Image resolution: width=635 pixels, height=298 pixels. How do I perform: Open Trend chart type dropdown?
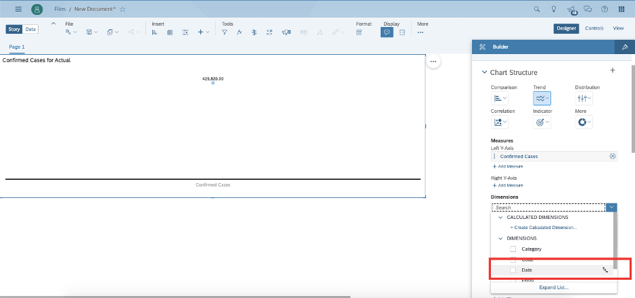click(x=542, y=99)
